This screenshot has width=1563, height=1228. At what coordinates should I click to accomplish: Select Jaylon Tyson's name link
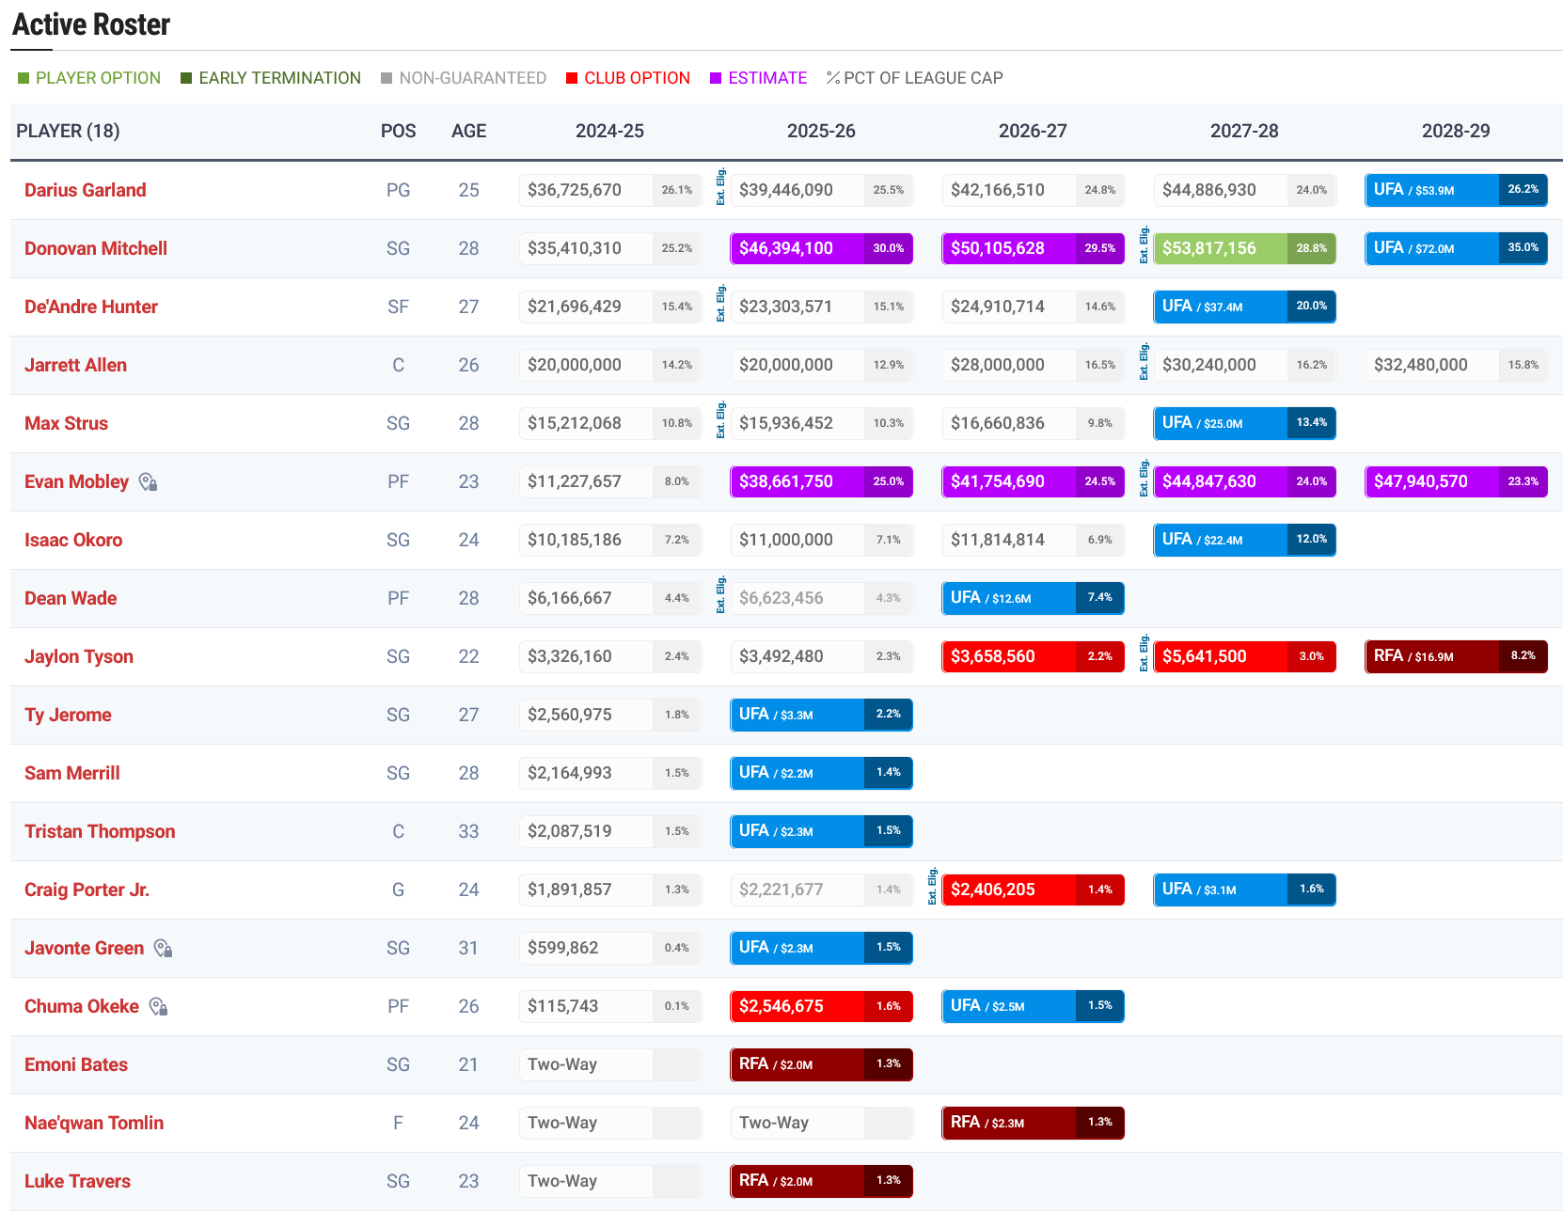(x=79, y=656)
